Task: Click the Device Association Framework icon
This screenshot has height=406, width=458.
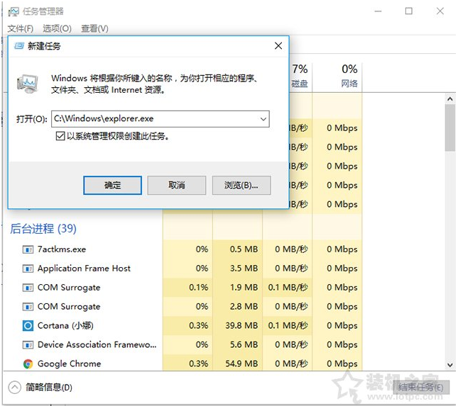Action: point(28,345)
